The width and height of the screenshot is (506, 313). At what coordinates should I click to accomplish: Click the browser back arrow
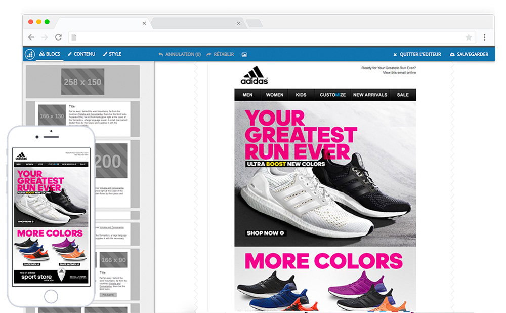point(31,37)
